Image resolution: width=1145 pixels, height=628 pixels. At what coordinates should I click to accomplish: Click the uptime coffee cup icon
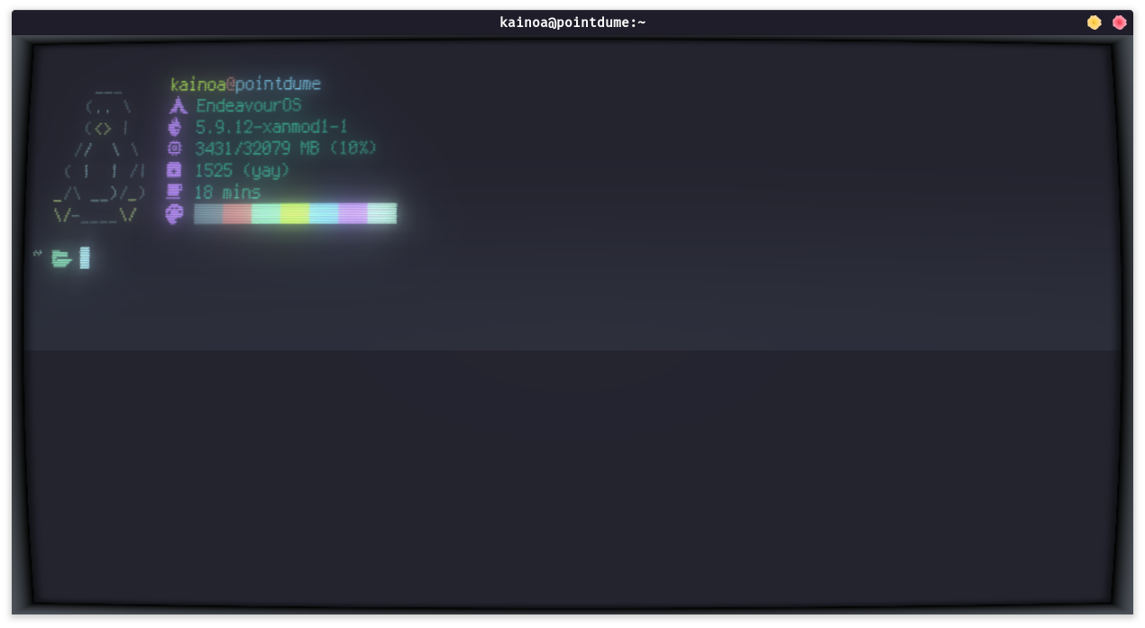tap(175, 191)
